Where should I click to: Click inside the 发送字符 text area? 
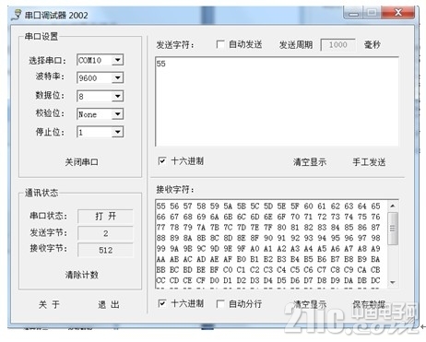point(278,101)
